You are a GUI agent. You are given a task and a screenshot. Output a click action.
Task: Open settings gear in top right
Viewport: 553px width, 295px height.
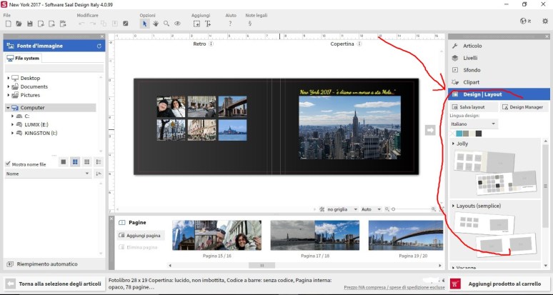tap(545, 21)
